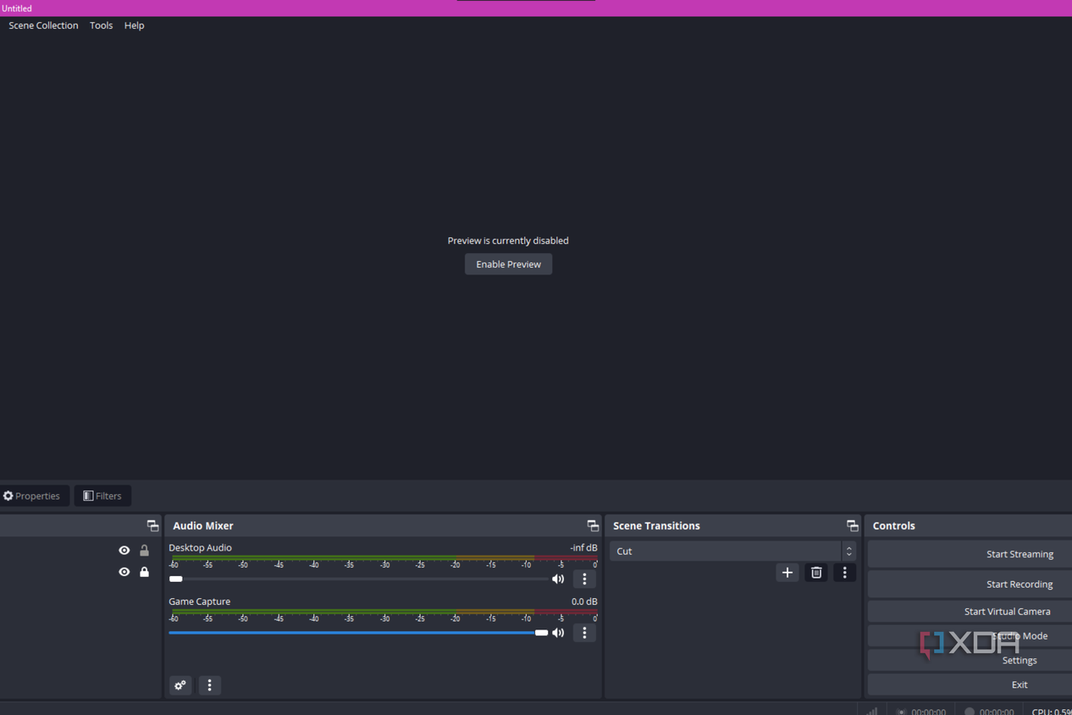Click the Desktop Audio volume slider handle
This screenshot has width=1072, height=715.
click(x=175, y=579)
